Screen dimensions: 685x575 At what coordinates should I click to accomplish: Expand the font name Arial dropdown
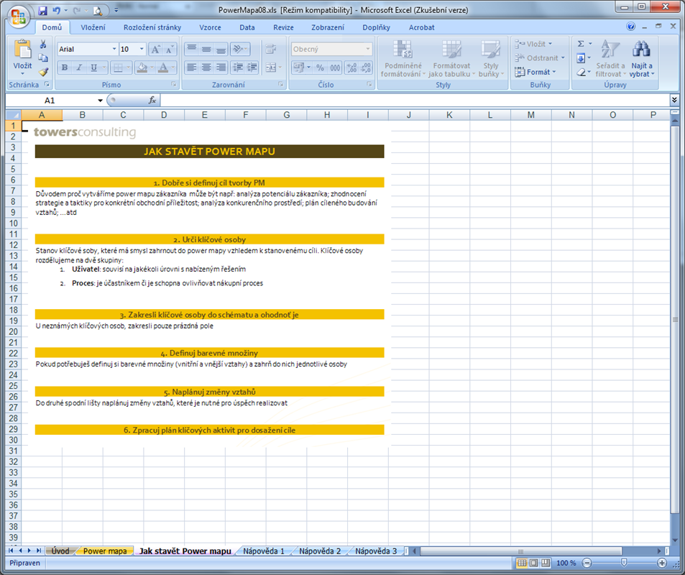pos(114,49)
